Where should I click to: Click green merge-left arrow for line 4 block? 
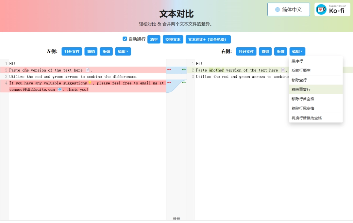184,83
